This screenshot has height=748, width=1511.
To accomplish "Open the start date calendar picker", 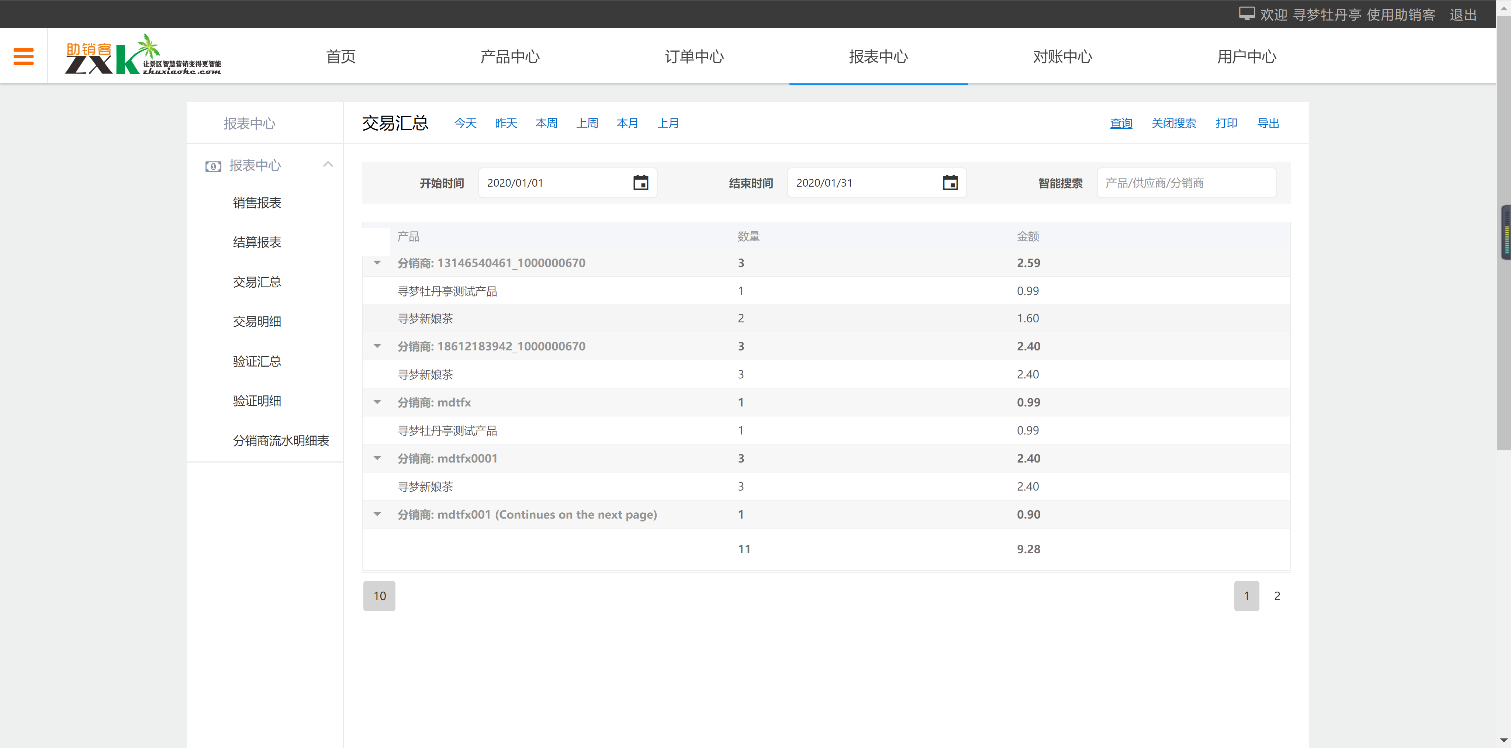I will [x=640, y=183].
